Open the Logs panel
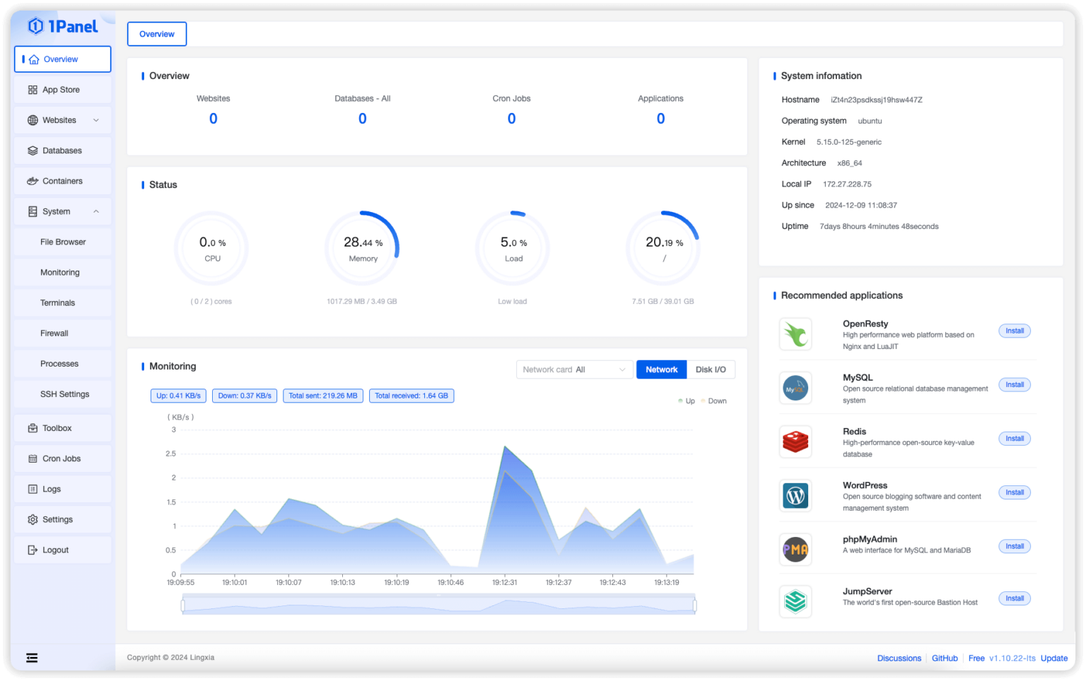 click(x=52, y=489)
